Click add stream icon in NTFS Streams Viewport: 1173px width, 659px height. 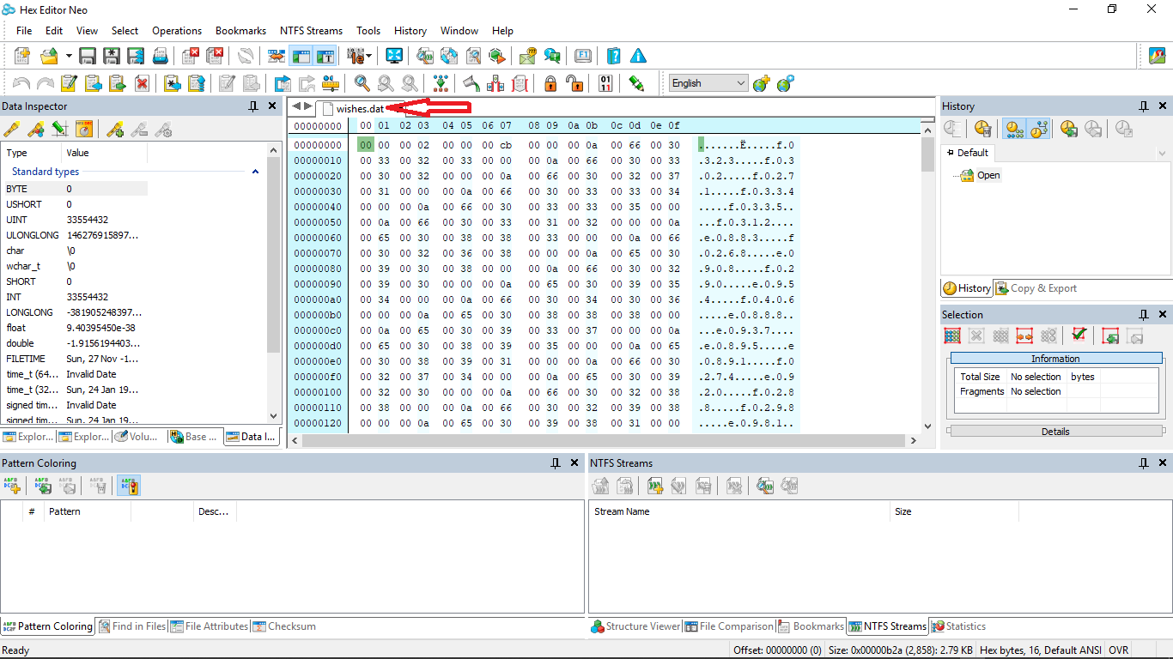[x=655, y=487]
